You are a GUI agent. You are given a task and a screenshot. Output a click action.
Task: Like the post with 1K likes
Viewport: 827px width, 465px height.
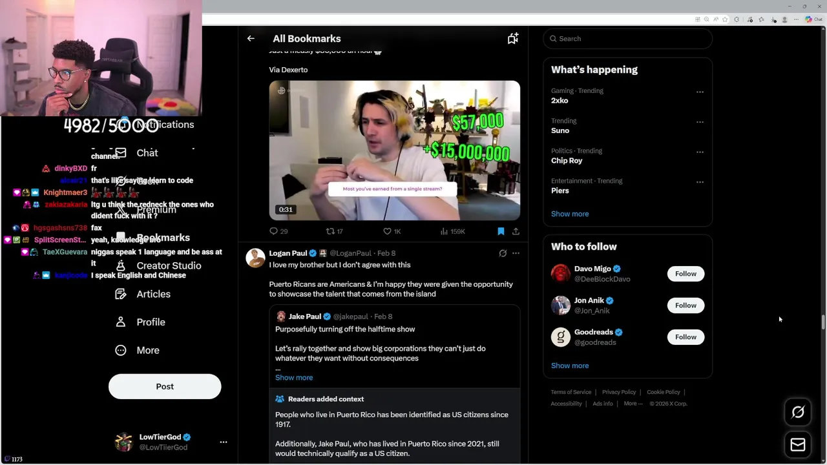coord(392,231)
